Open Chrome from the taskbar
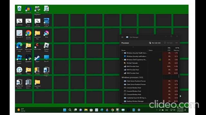Image resolution: width=206 pixels, height=115 pixels. click(x=112, y=110)
